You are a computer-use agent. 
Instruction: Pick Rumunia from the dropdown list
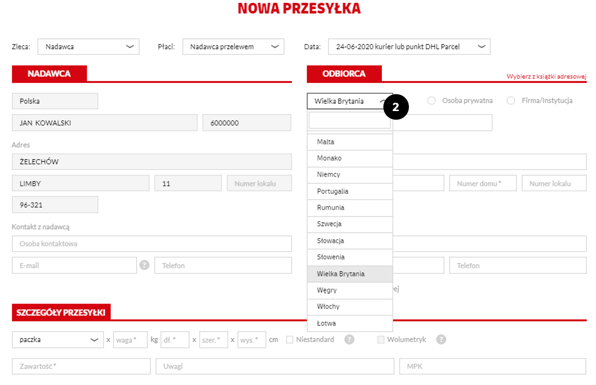tap(350, 208)
